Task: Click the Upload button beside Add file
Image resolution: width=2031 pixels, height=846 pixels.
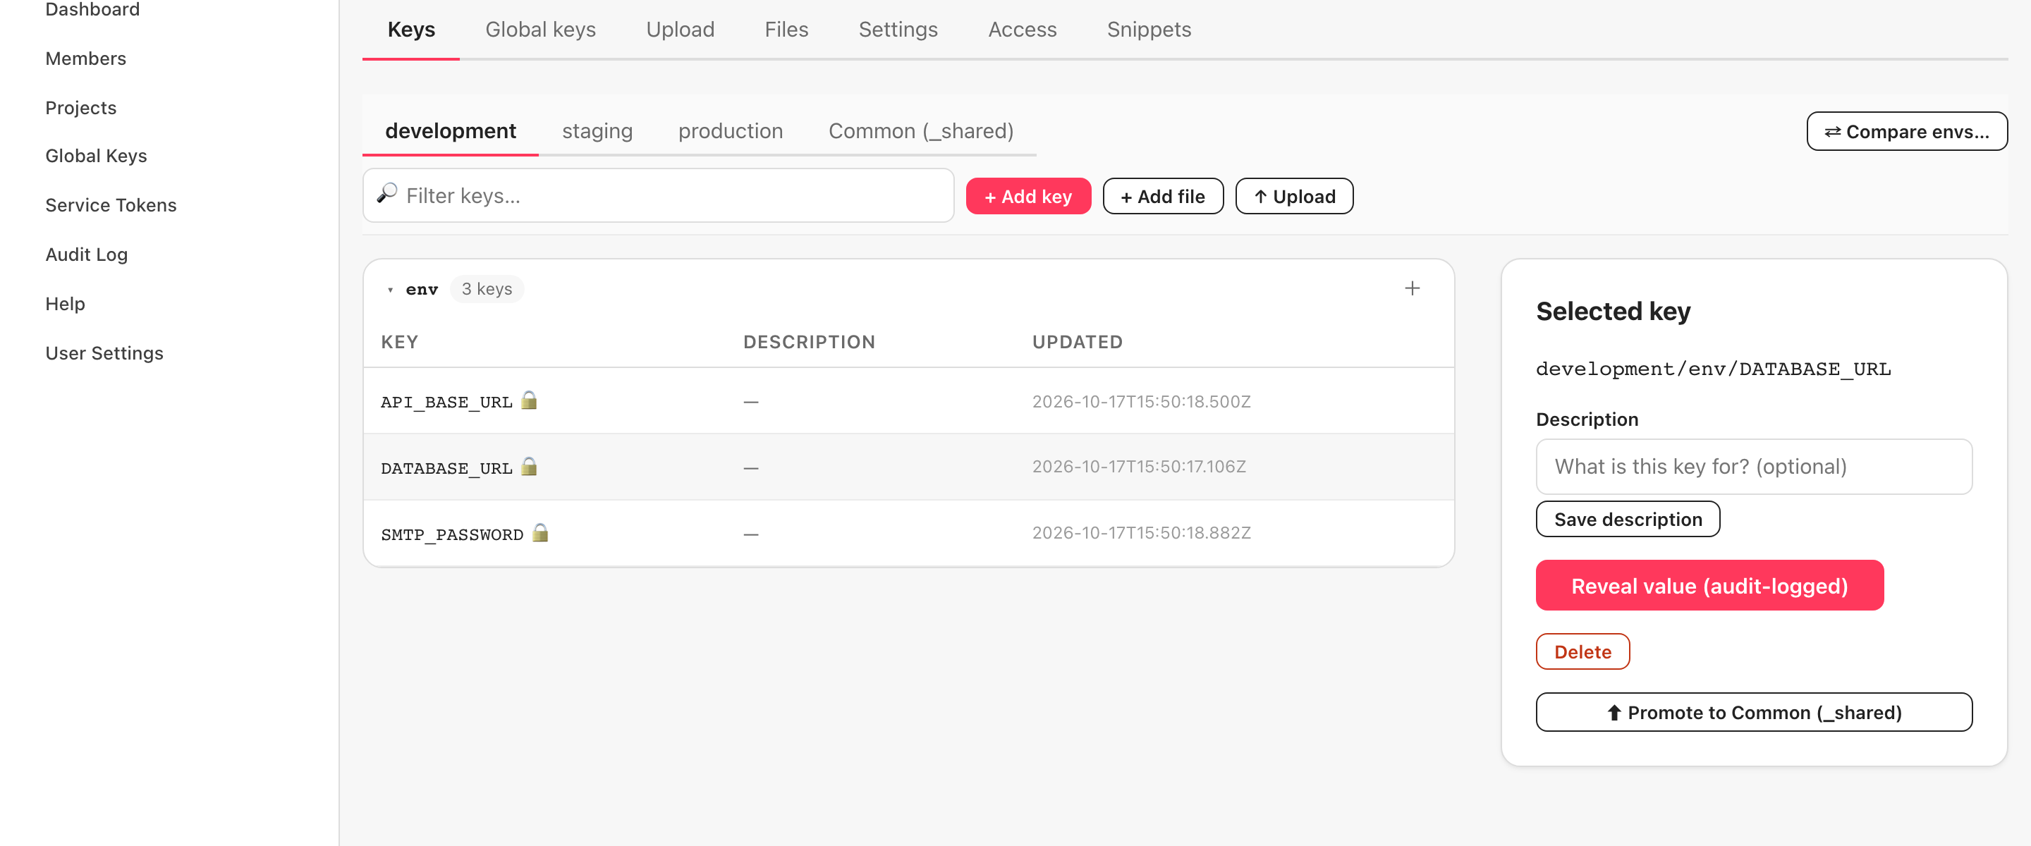Action: (x=1294, y=196)
